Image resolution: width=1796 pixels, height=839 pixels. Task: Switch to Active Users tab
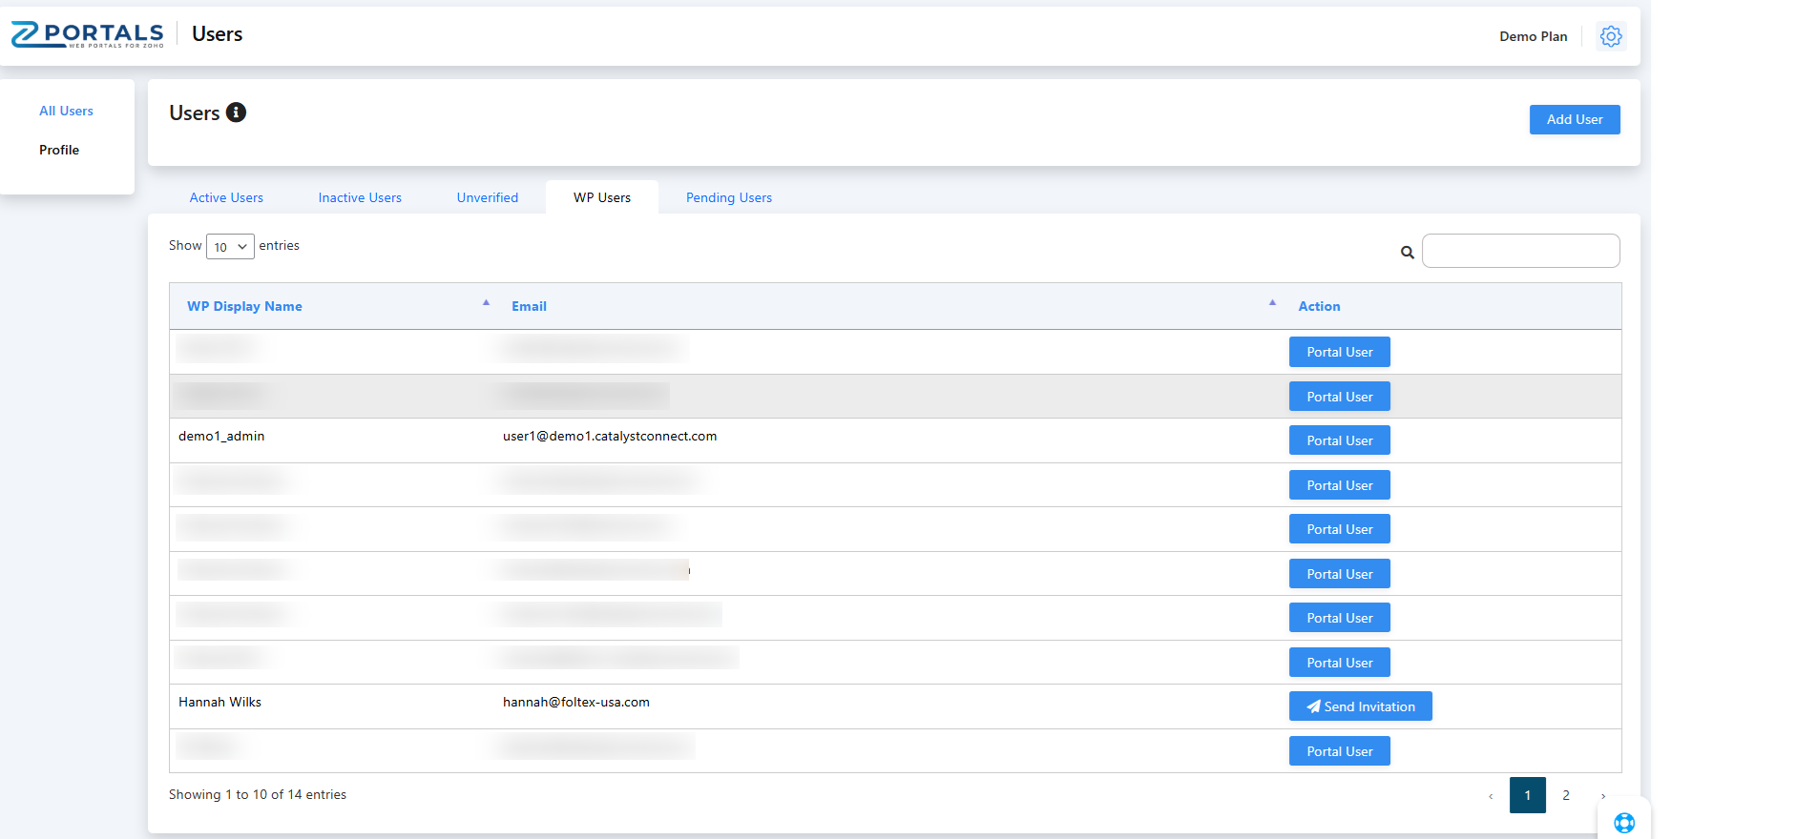226,197
